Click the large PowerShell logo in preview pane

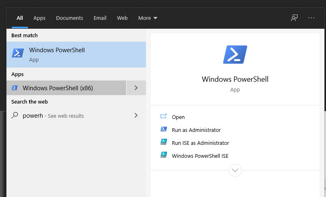pos(235,55)
